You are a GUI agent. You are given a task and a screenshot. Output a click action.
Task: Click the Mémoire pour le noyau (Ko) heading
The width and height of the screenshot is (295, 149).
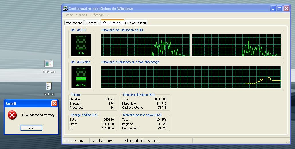point(142,115)
